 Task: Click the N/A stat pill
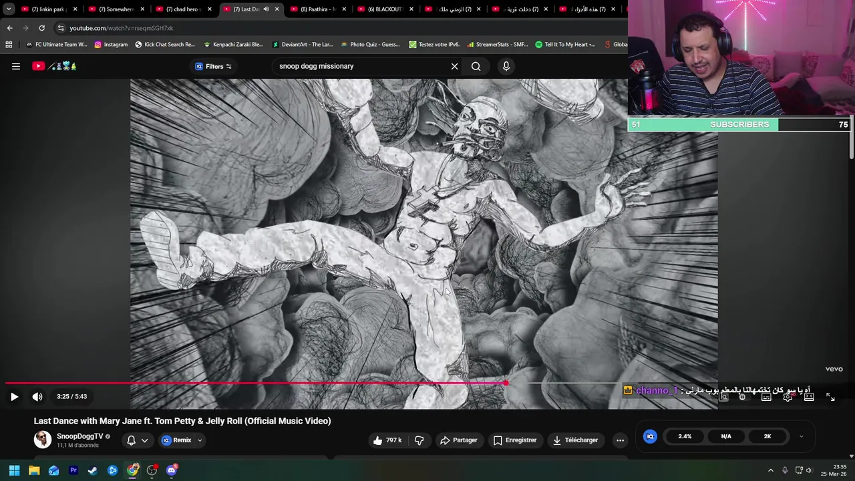tap(726, 436)
